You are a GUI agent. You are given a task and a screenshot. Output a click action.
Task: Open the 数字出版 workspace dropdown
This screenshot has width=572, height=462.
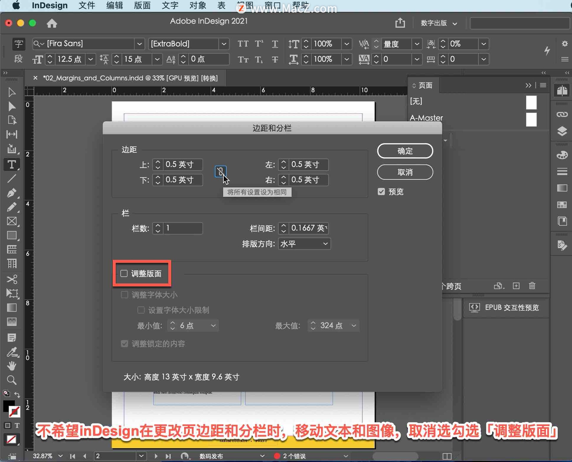click(x=439, y=23)
